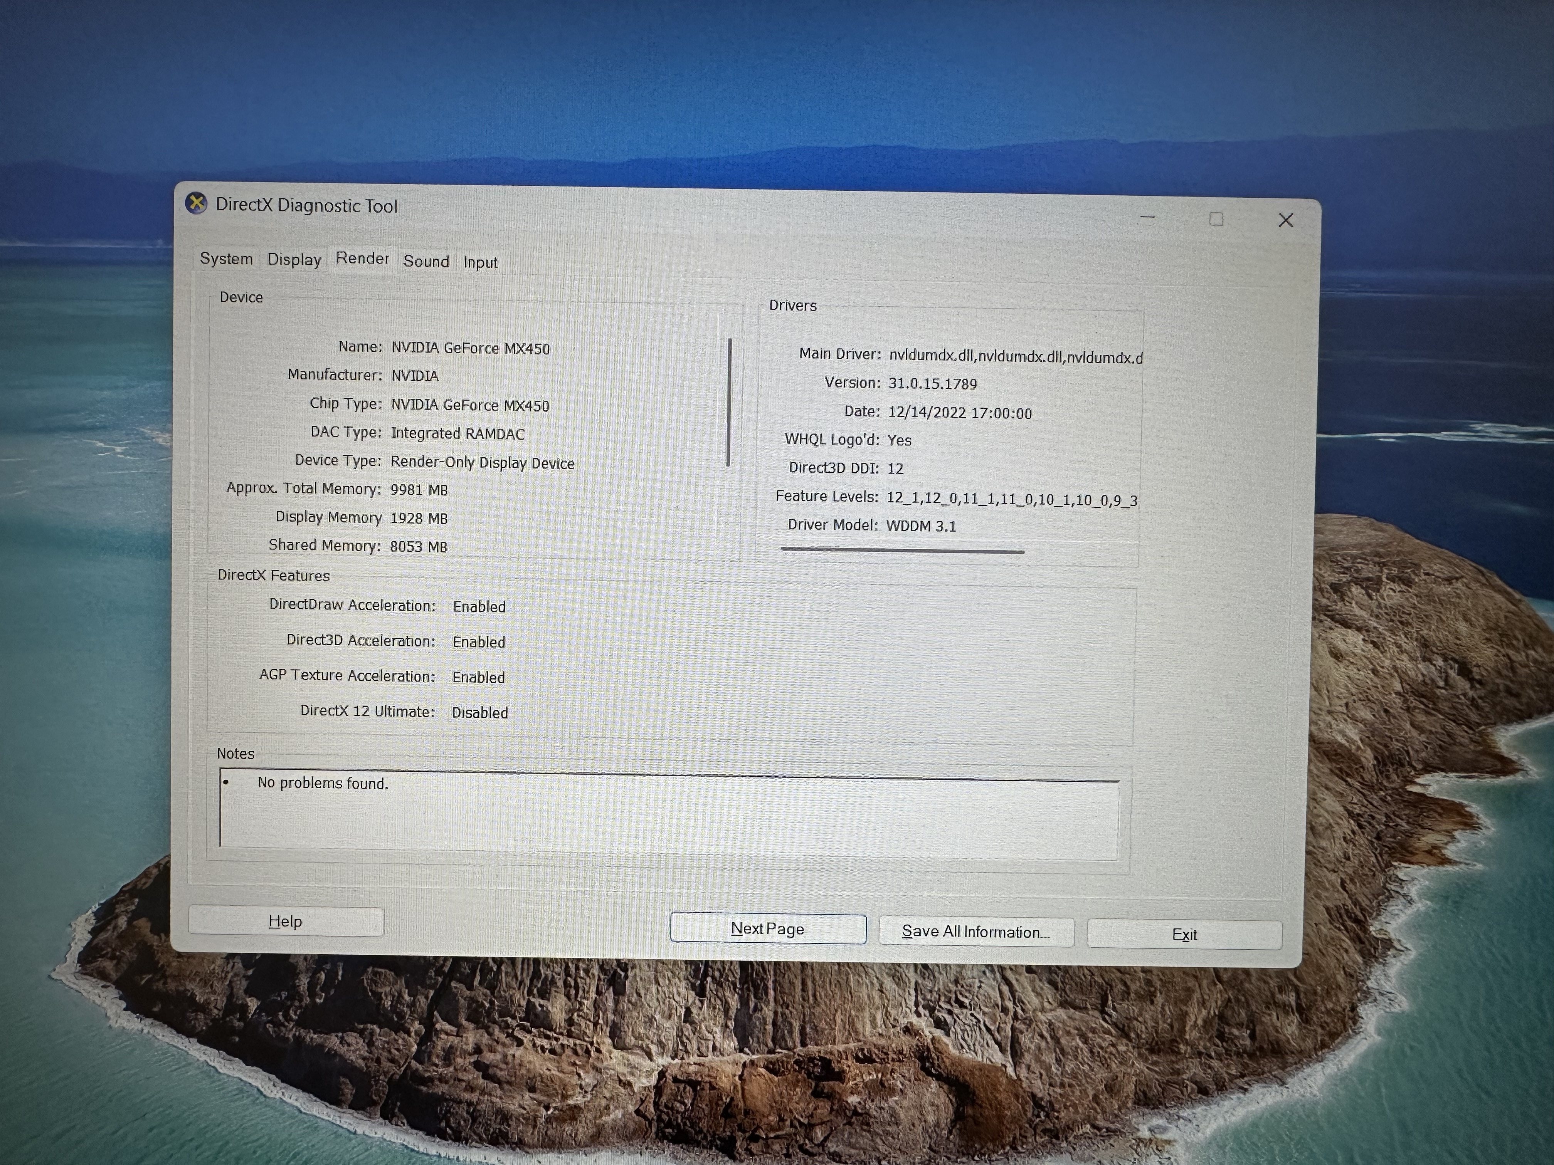Open the Display tab
The image size is (1554, 1165).
[x=294, y=260]
